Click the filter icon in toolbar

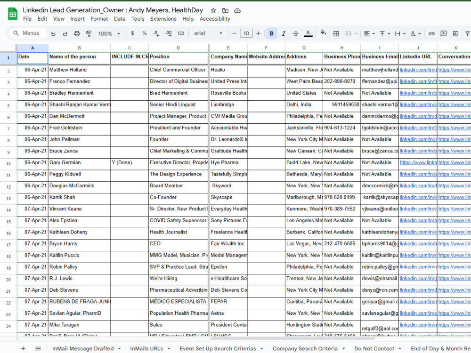click(x=467, y=33)
